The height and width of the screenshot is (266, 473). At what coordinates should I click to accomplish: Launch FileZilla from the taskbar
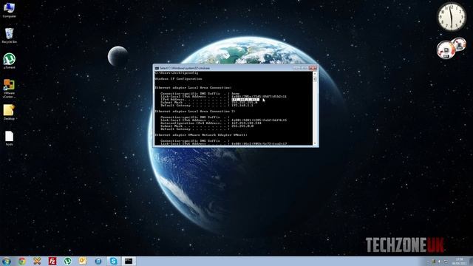point(52,261)
